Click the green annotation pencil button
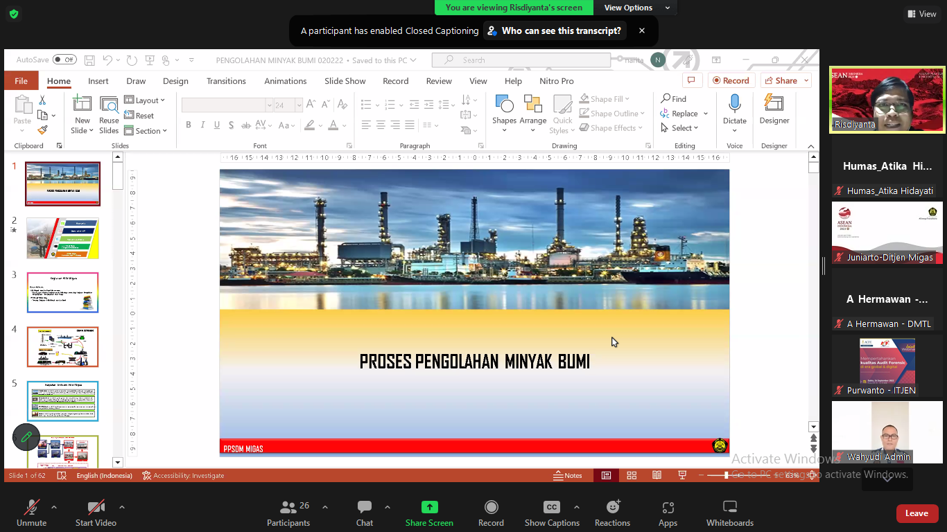947x532 pixels. (x=26, y=437)
